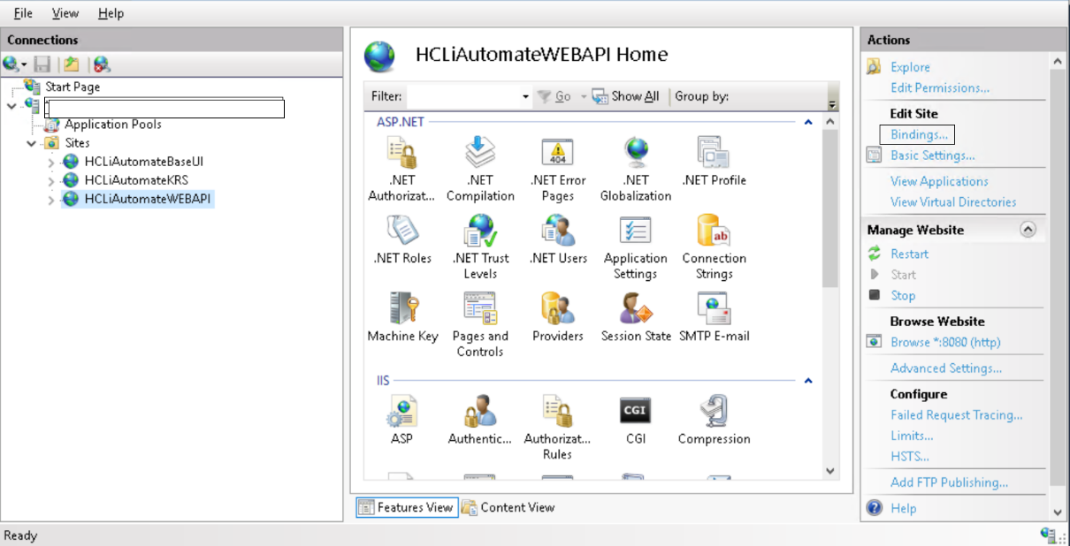Open the Machine Key feature icon

click(x=402, y=310)
